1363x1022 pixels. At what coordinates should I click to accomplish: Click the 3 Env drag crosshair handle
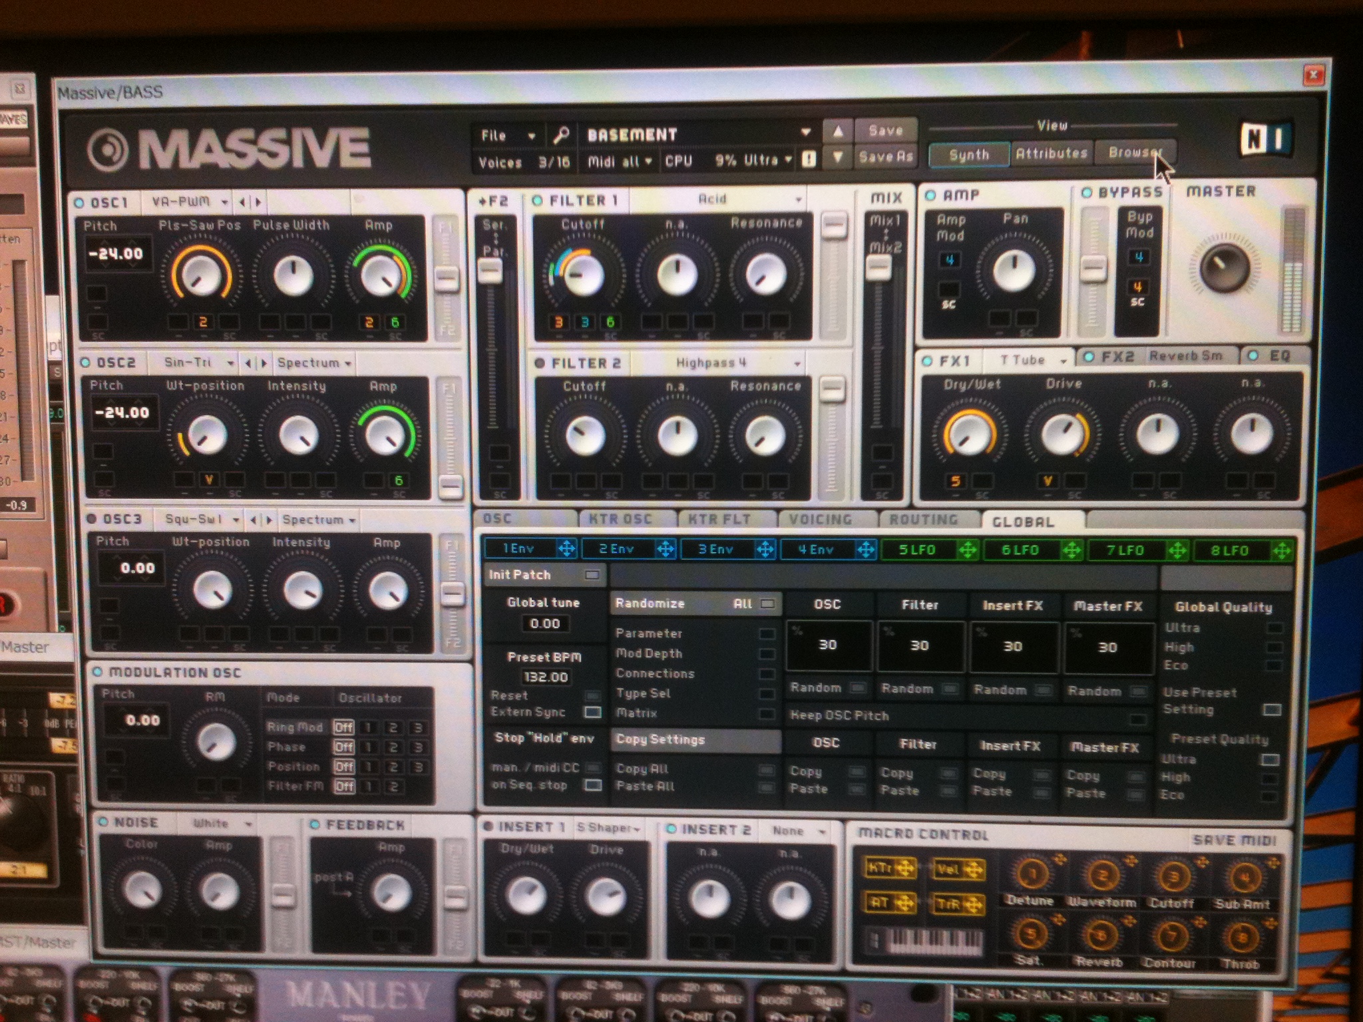(x=765, y=549)
